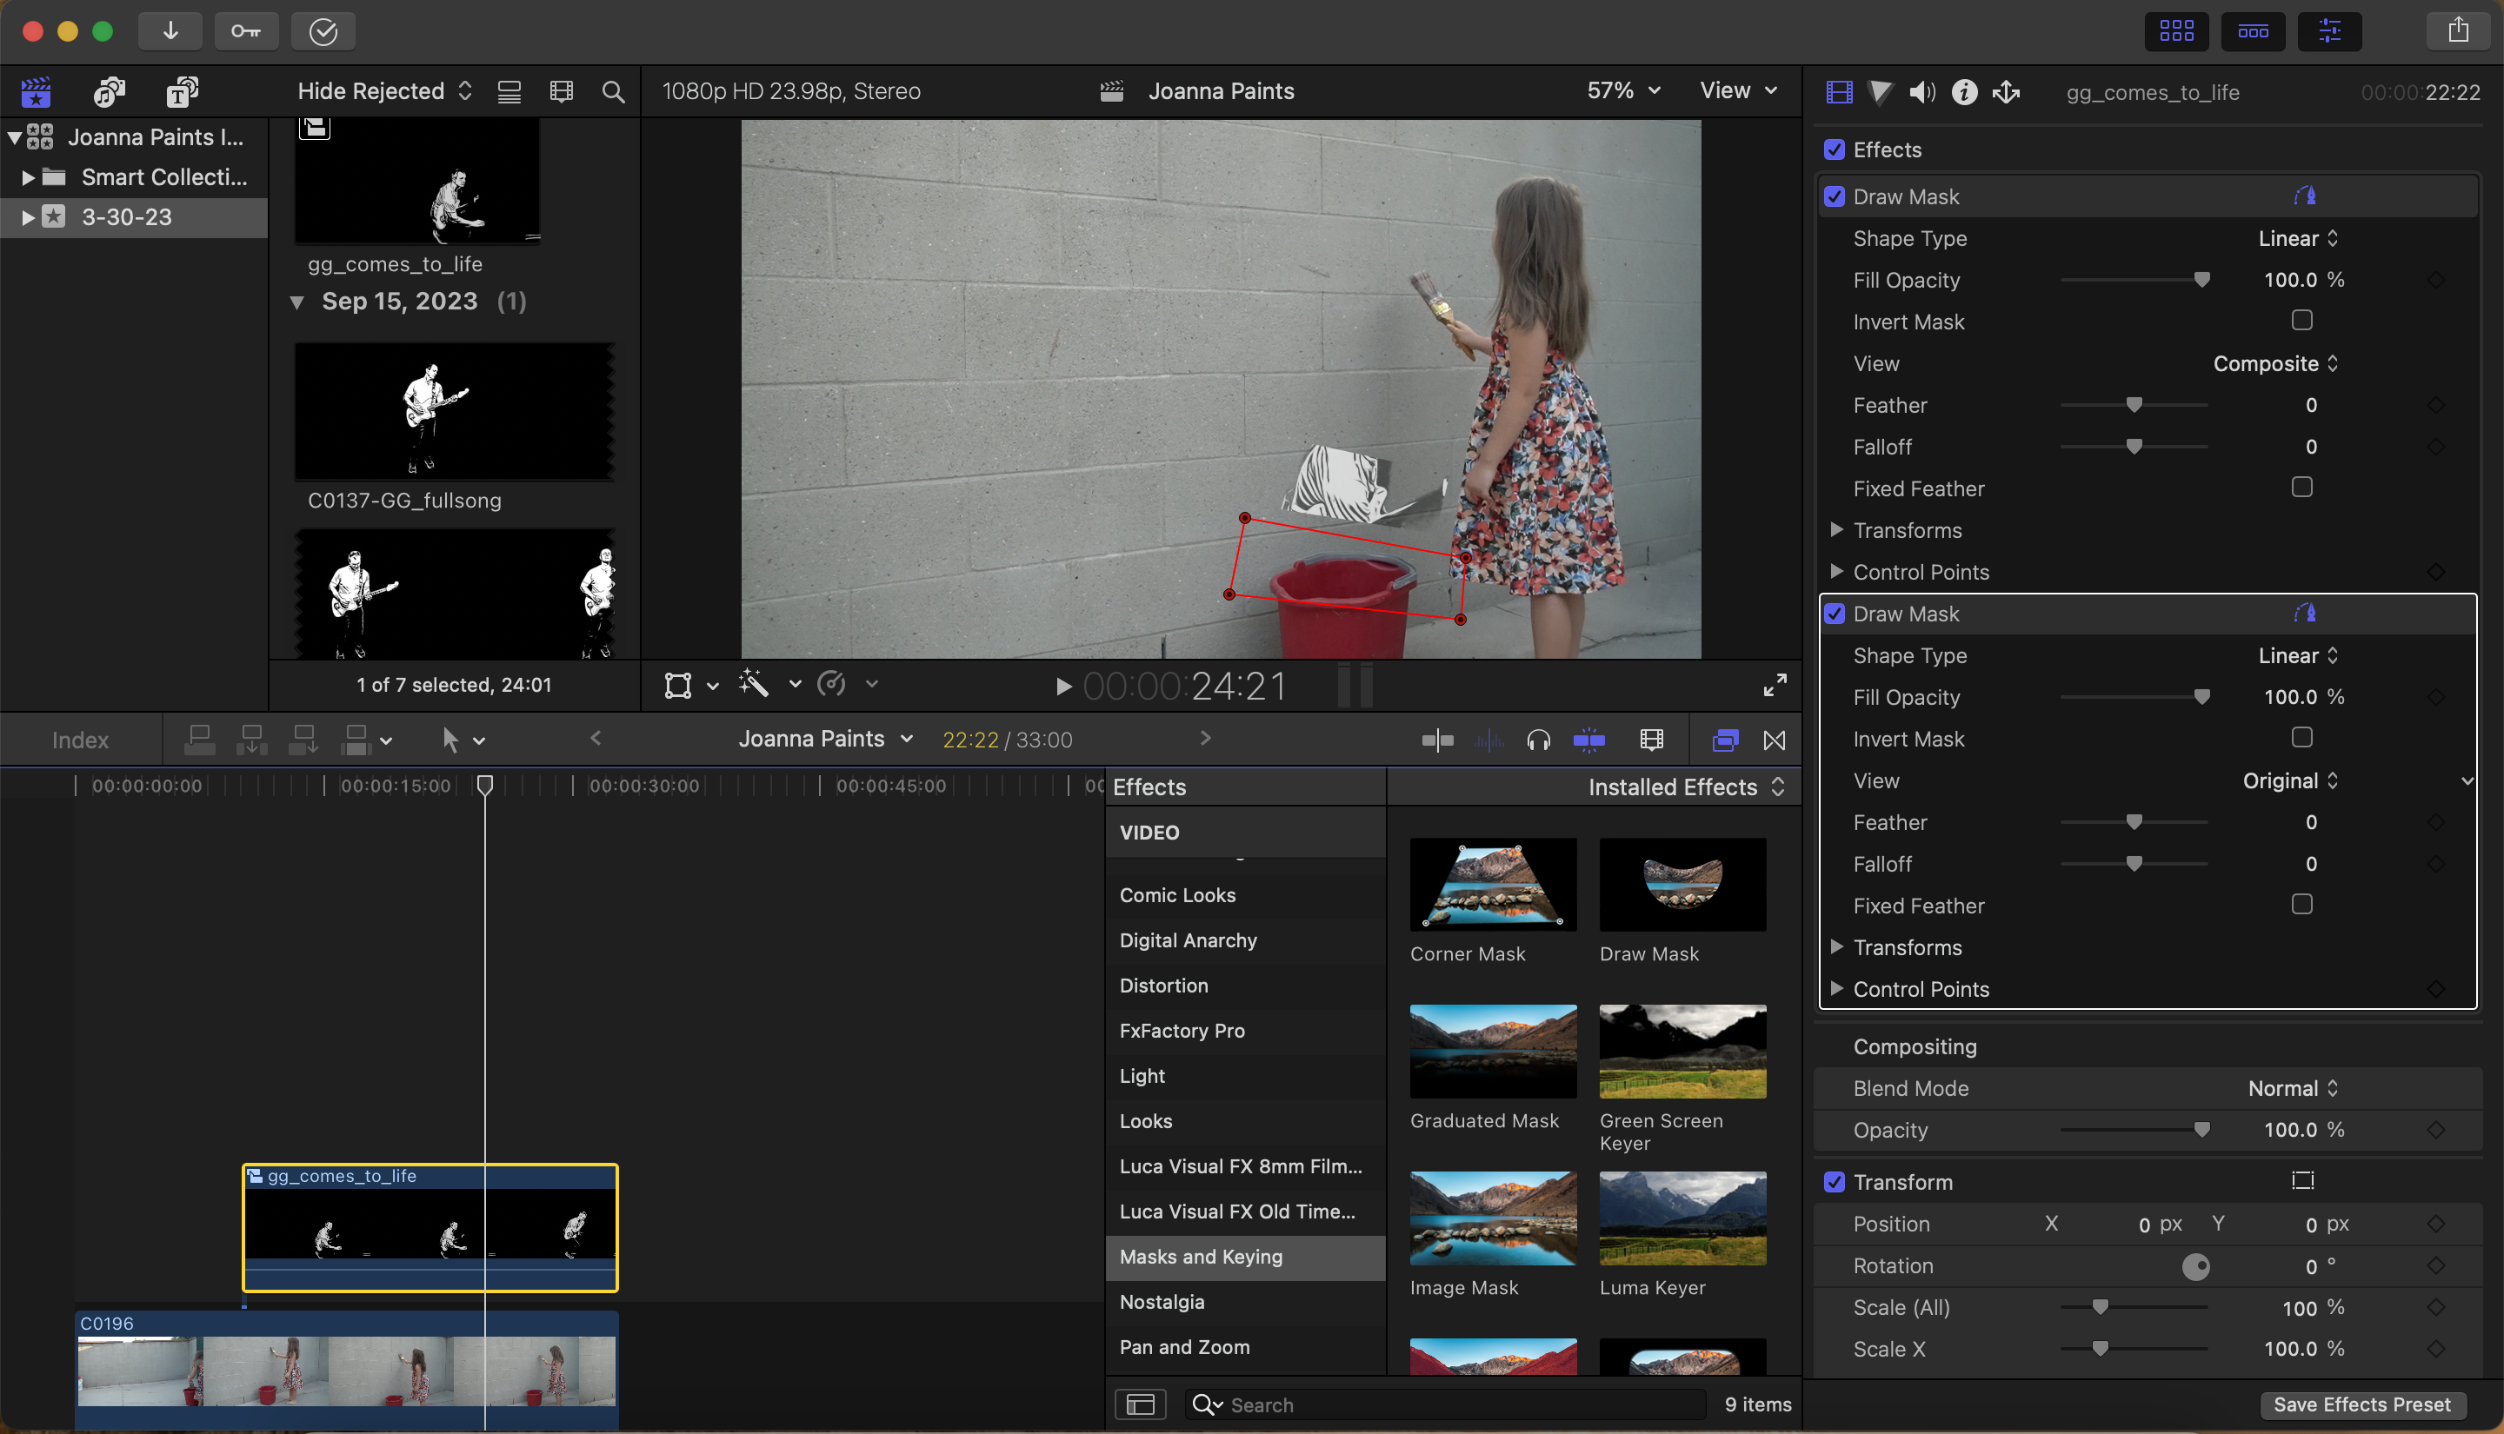Click the browser search magnifier icon
Image resolution: width=2504 pixels, height=1434 pixels.
[x=613, y=91]
